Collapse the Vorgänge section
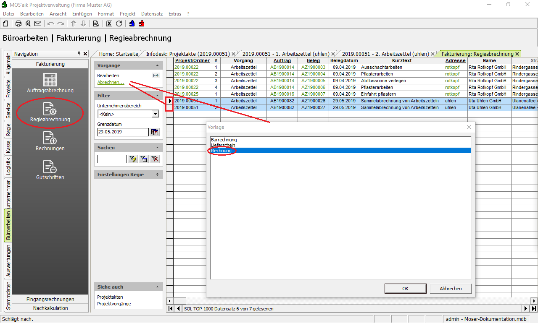The height and width of the screenshot is (323, 538). coord(157,66)
